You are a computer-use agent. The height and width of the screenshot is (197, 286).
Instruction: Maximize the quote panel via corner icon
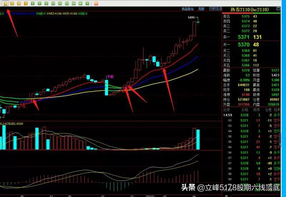(278, 8)
